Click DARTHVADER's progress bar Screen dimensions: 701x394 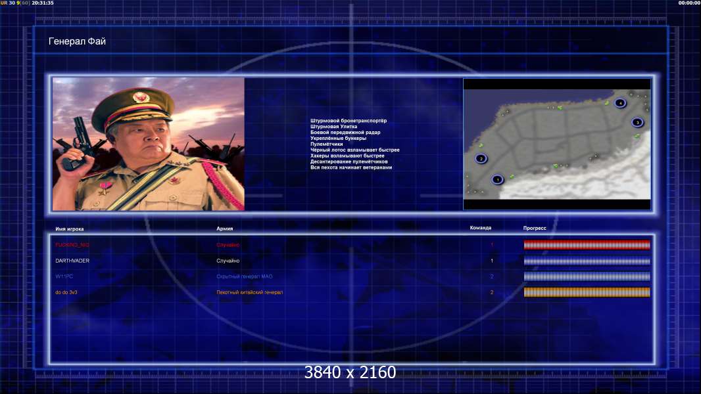coord(587,261)
